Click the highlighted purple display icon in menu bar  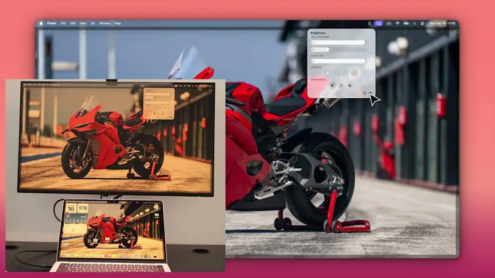pyautogui.click(x=379, y=23)
